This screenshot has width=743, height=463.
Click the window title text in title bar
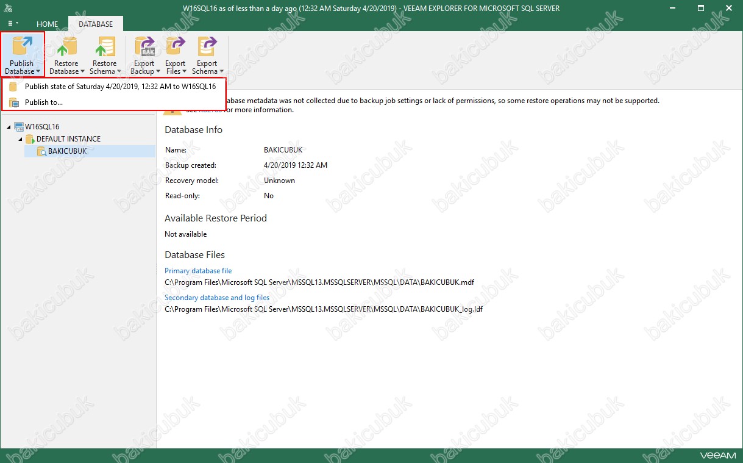371,9
